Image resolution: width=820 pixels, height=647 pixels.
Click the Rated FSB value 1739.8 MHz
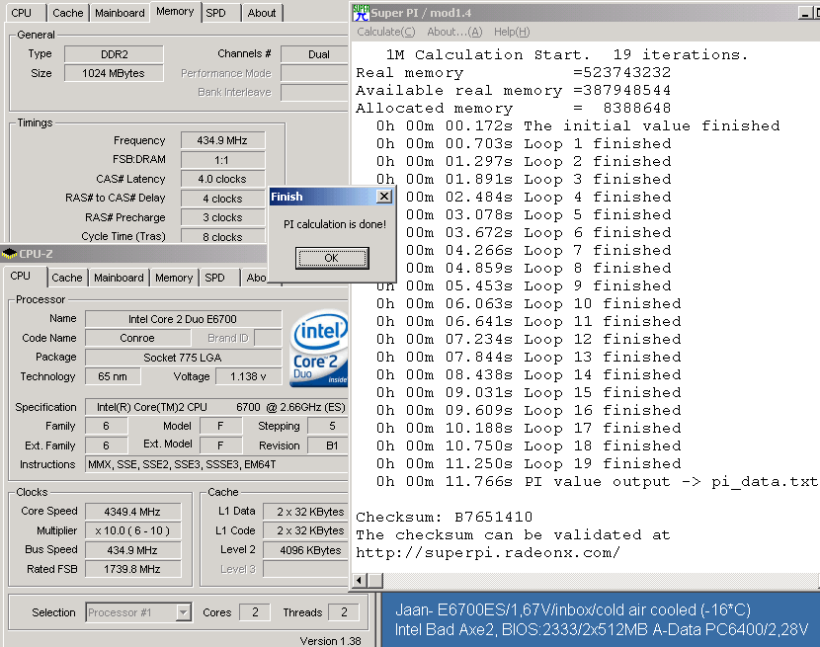pyautogui.click(x=132, y=569)
